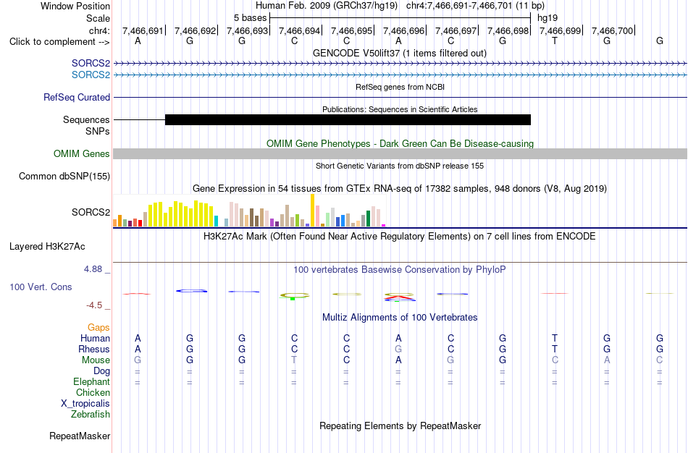This screenshot has height=453, width=688.
Task: Click the A base in the Rhesus alignment row
Action: tap(138, 349)
